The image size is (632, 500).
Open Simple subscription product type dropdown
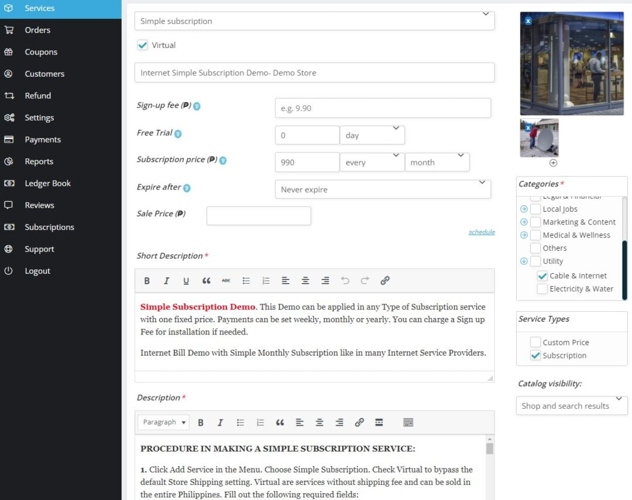click(314, 21)
